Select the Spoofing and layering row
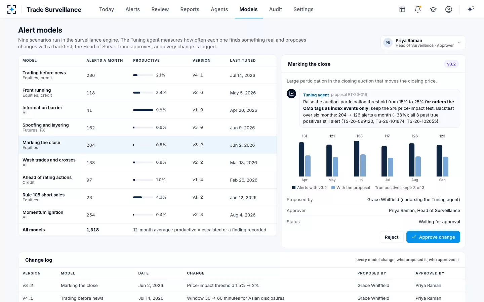484x302 pixels. click(148, 128)
